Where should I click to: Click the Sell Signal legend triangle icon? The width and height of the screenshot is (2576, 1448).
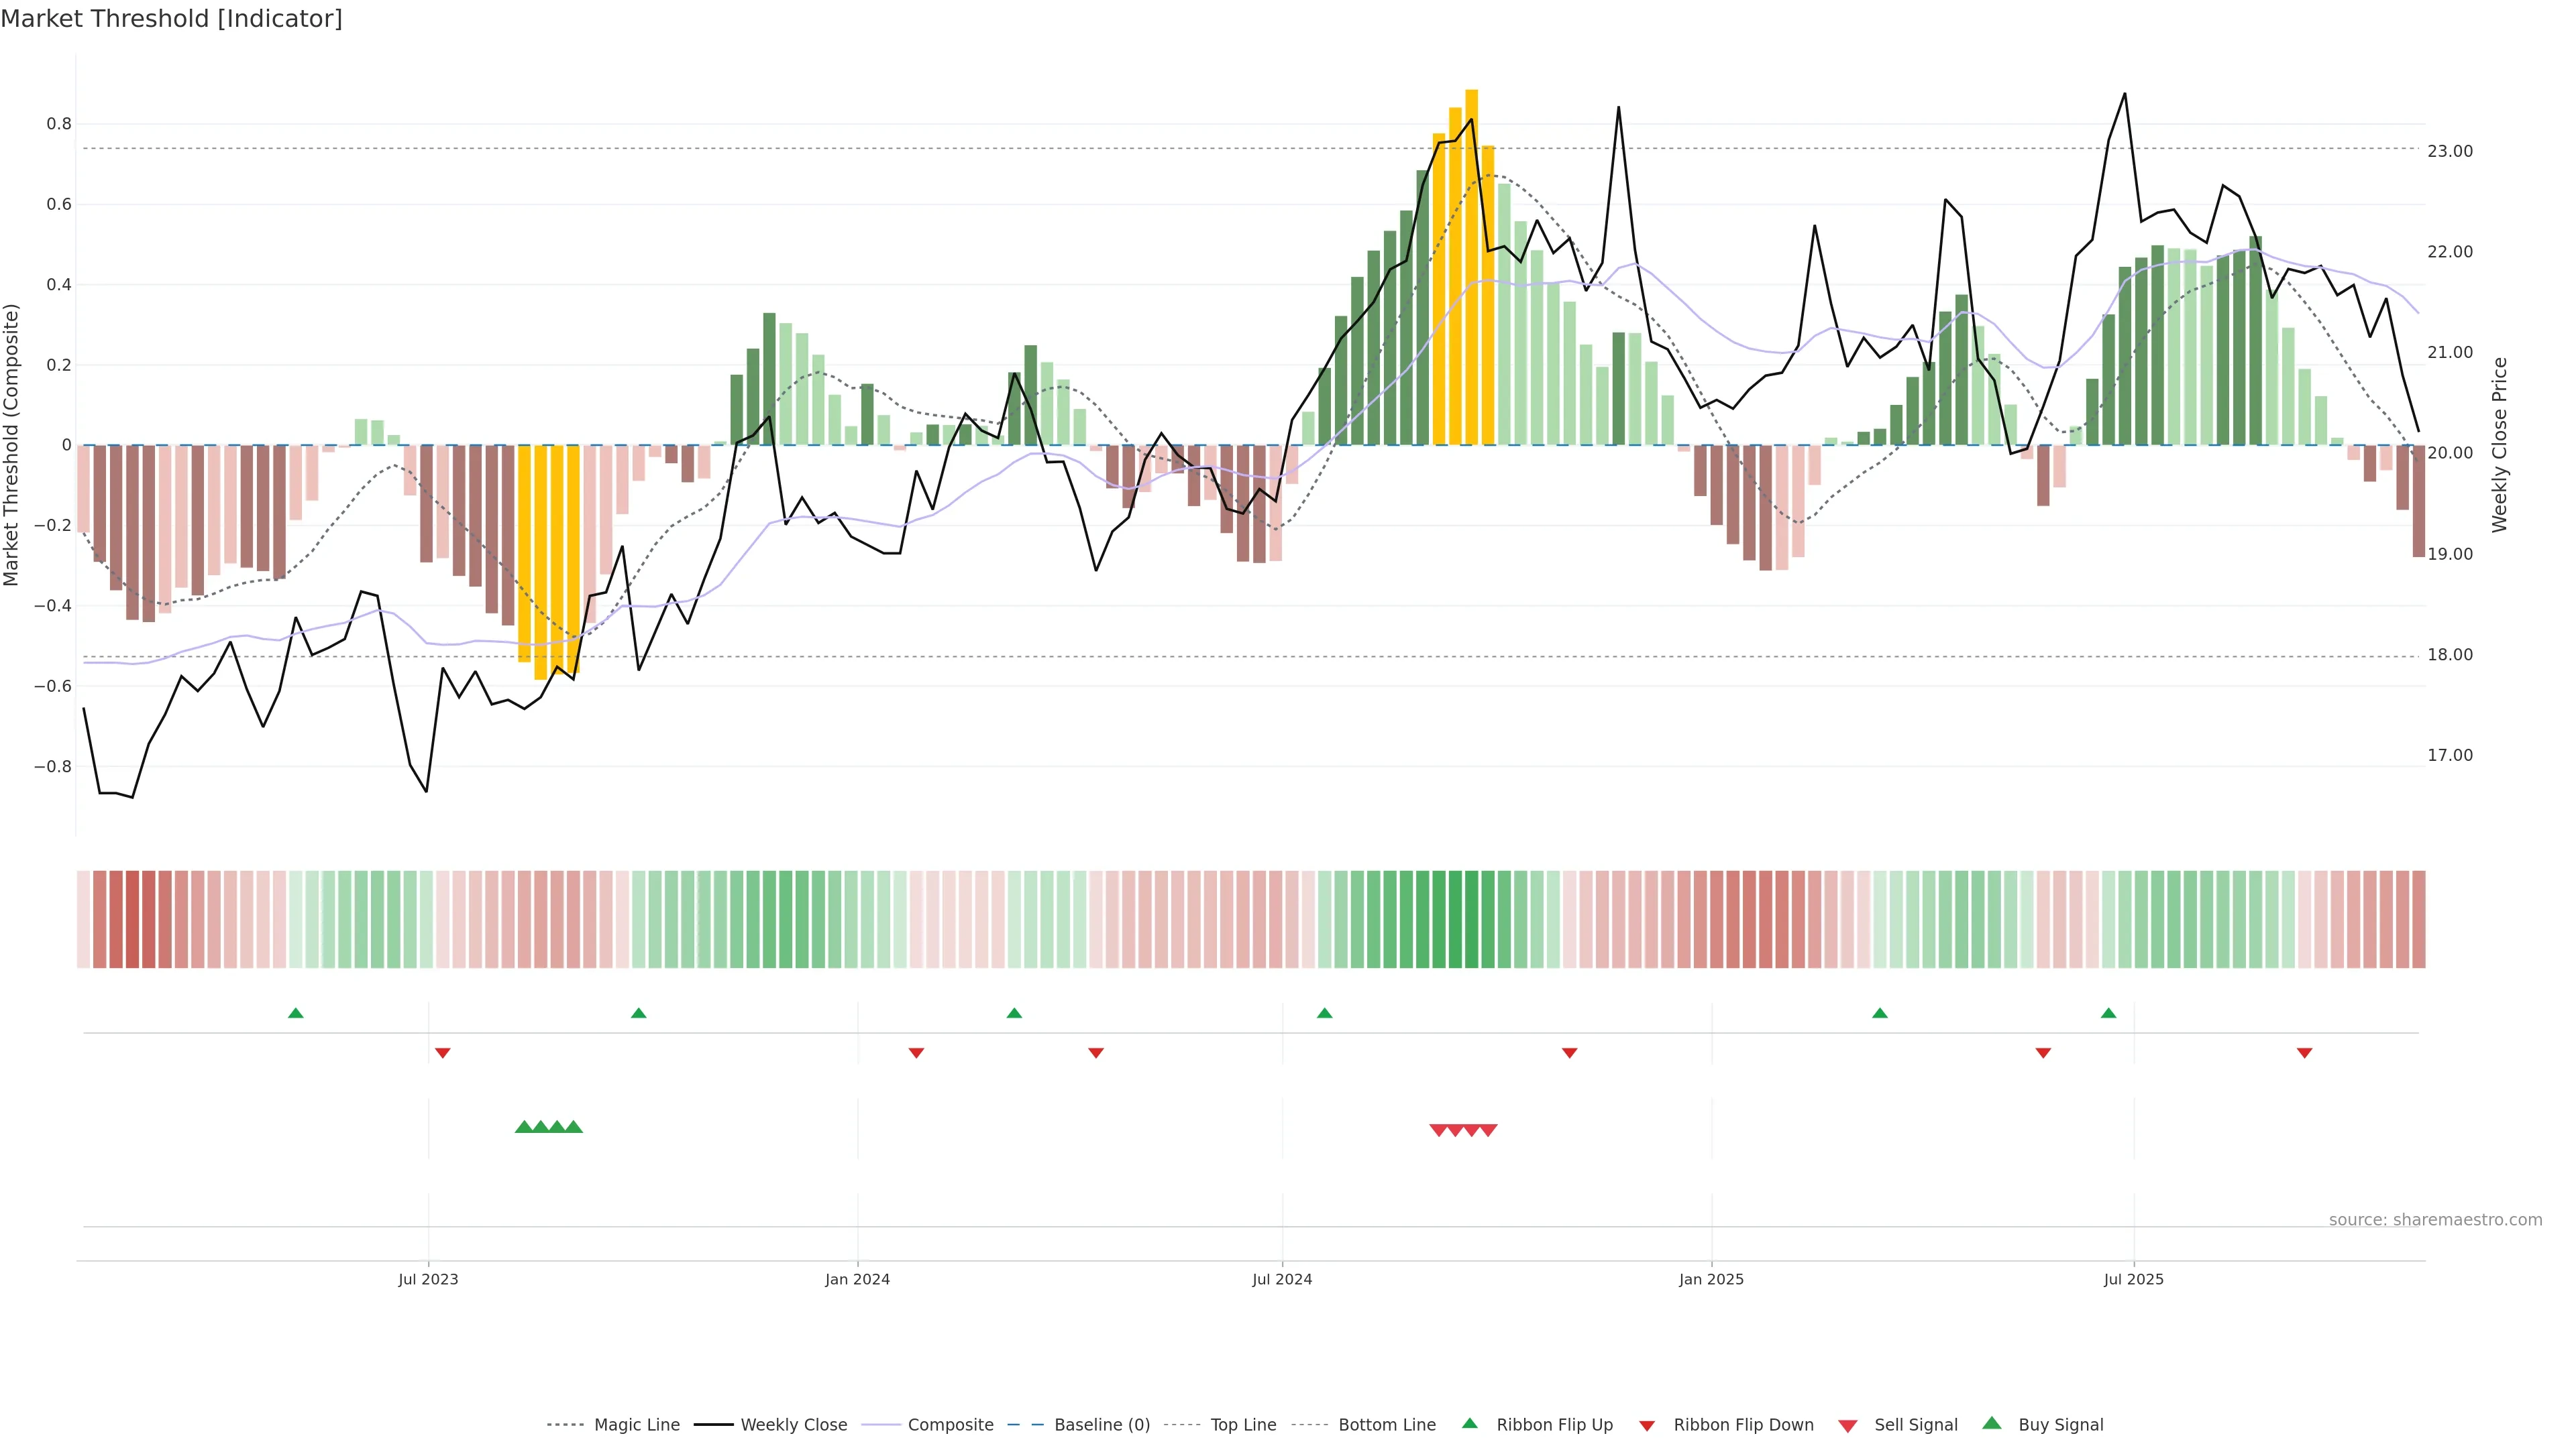(x=1847, y=1425)
